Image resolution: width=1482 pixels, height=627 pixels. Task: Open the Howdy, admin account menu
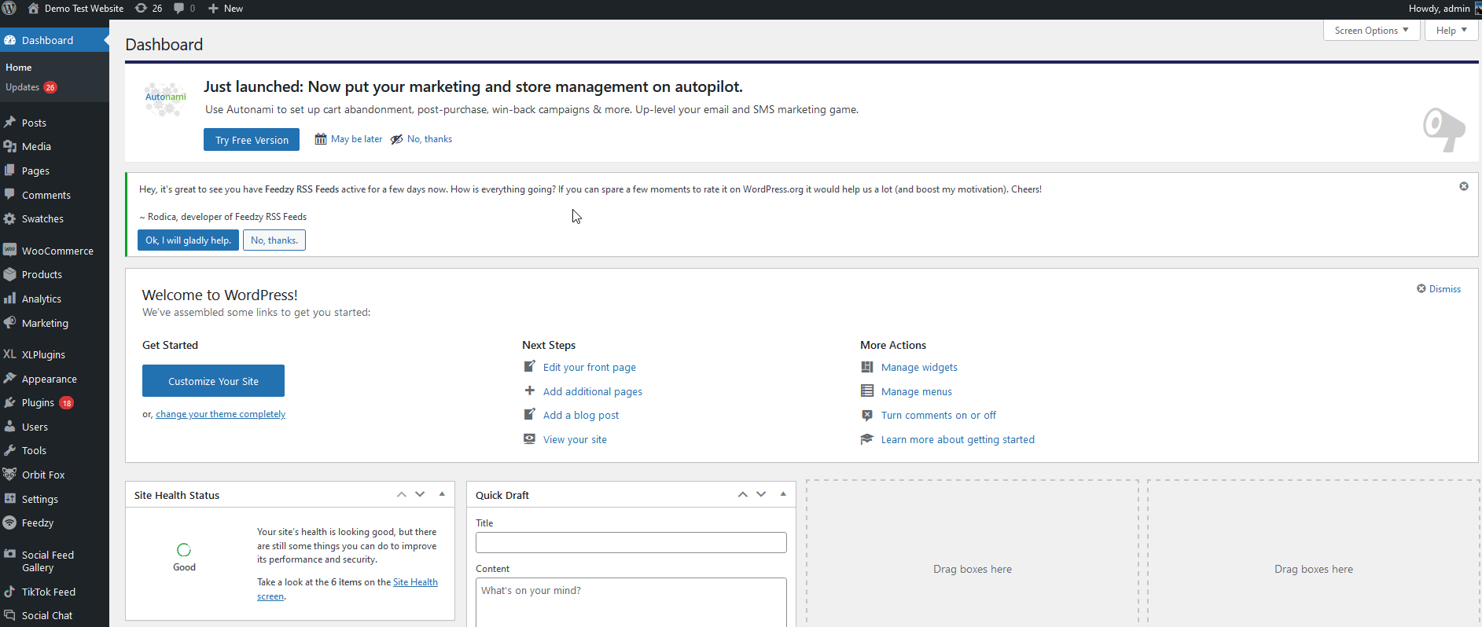[x=1443, y=9]
